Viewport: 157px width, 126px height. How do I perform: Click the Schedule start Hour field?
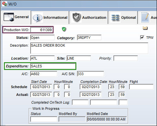tap(57, 87)
